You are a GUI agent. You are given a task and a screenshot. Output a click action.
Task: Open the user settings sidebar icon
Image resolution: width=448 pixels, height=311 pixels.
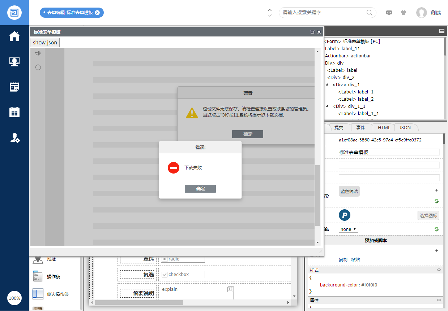pyautogui.click(x=14, y=137)
